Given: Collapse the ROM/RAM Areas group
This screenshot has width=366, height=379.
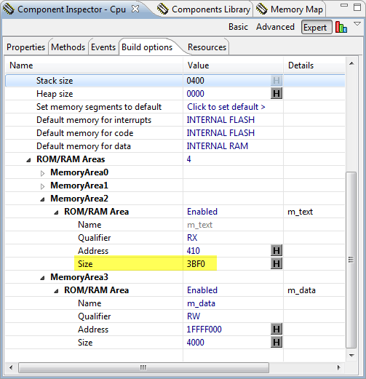Looking at the screenshot, I should [28, 160].
